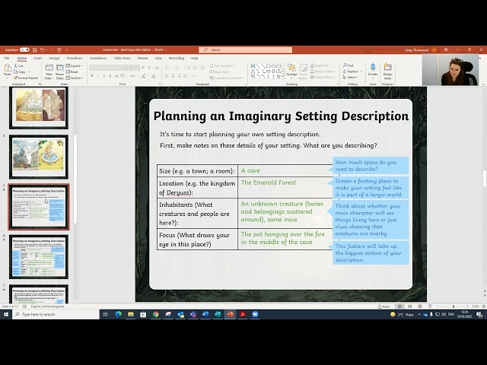Viewport: 487px width, 365px height.
Task: Open the Arrange objects tool
Action: click(x=291, y=71)
